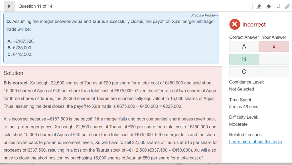Screen dimensions: 292x165
Task: Select answer choice C in results table
Action: [244, 72]
